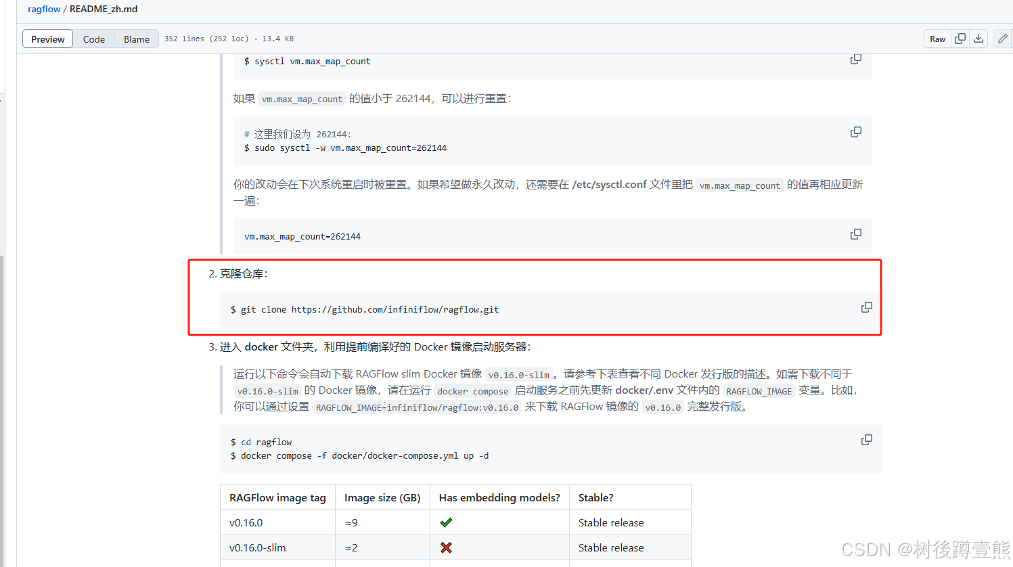Click the README_zh.md file name
This screenshot has width=1013, height=567.
pyautogui.click(x=104, y=9)
